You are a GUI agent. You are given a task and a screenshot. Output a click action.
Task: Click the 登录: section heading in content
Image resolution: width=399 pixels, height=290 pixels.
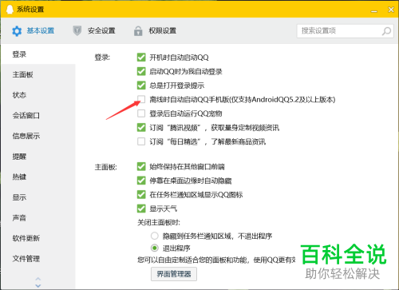tap(102, 58)
